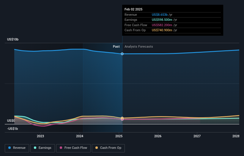Click the -US$1b y-axis label
The height and width of the screenshot is (156, 244).
pyautogui.click(x=12, y=129)
